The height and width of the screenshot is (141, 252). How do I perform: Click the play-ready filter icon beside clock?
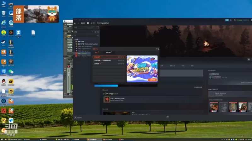[98, 32]
